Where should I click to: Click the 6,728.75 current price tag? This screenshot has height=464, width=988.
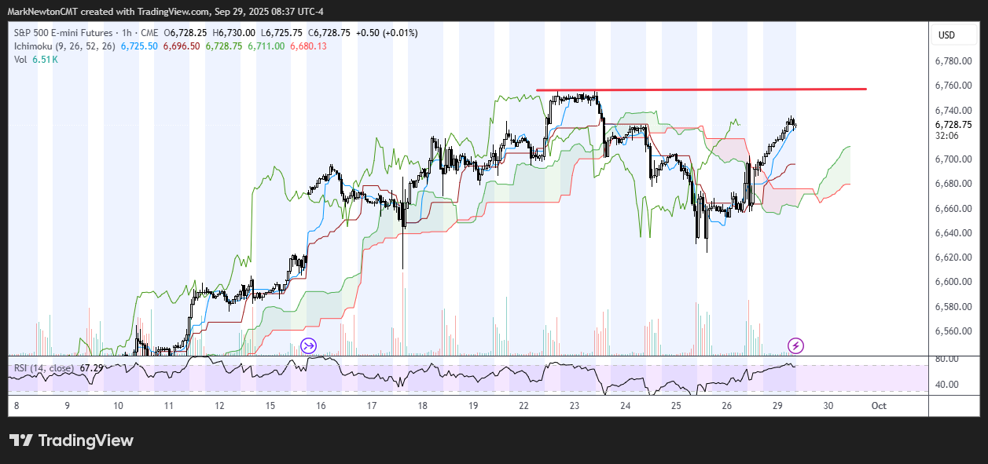coord(953,125)
